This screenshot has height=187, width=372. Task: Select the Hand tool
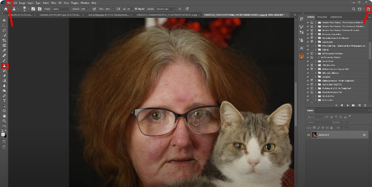tap(4, 116)
